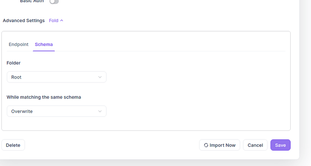The width and height of the screenshot is (311, 166).
Task: Click the 'While matching the same schema' label
Action: point(44,97)
